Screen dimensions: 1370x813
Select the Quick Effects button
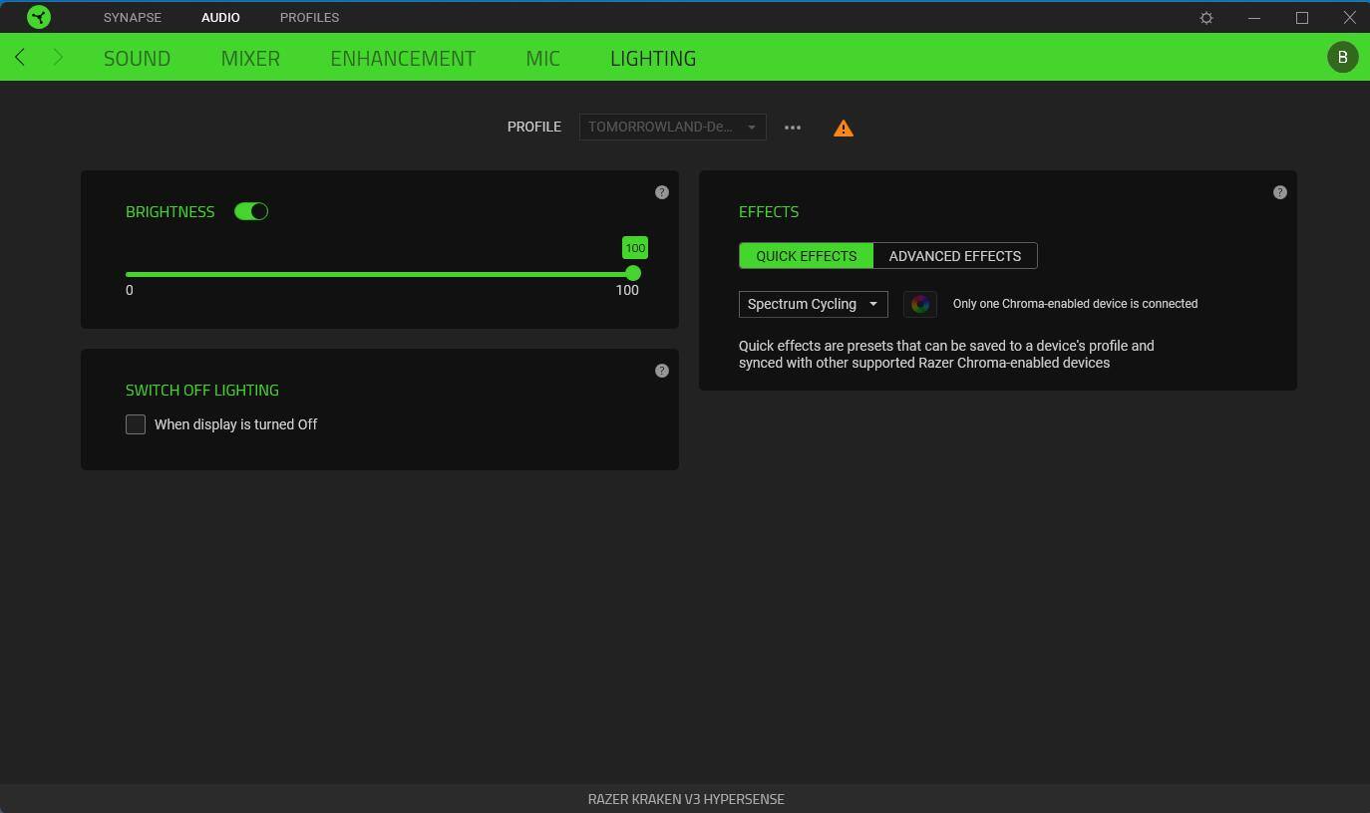click(x=806, y=256)
